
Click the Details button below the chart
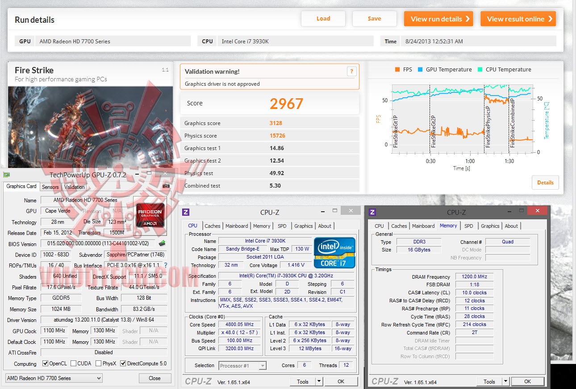coord(545,182)
